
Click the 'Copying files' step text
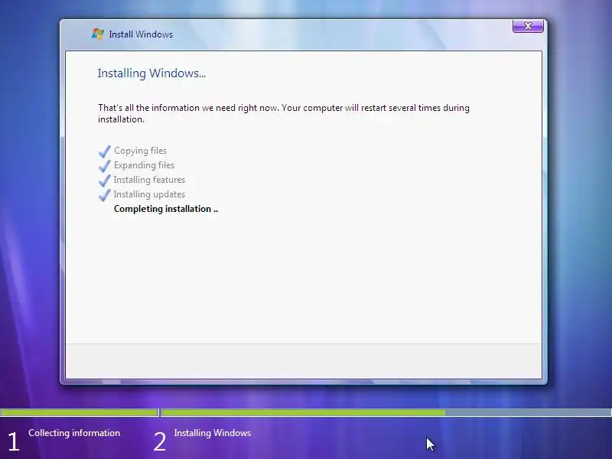[x=140, y=151]
